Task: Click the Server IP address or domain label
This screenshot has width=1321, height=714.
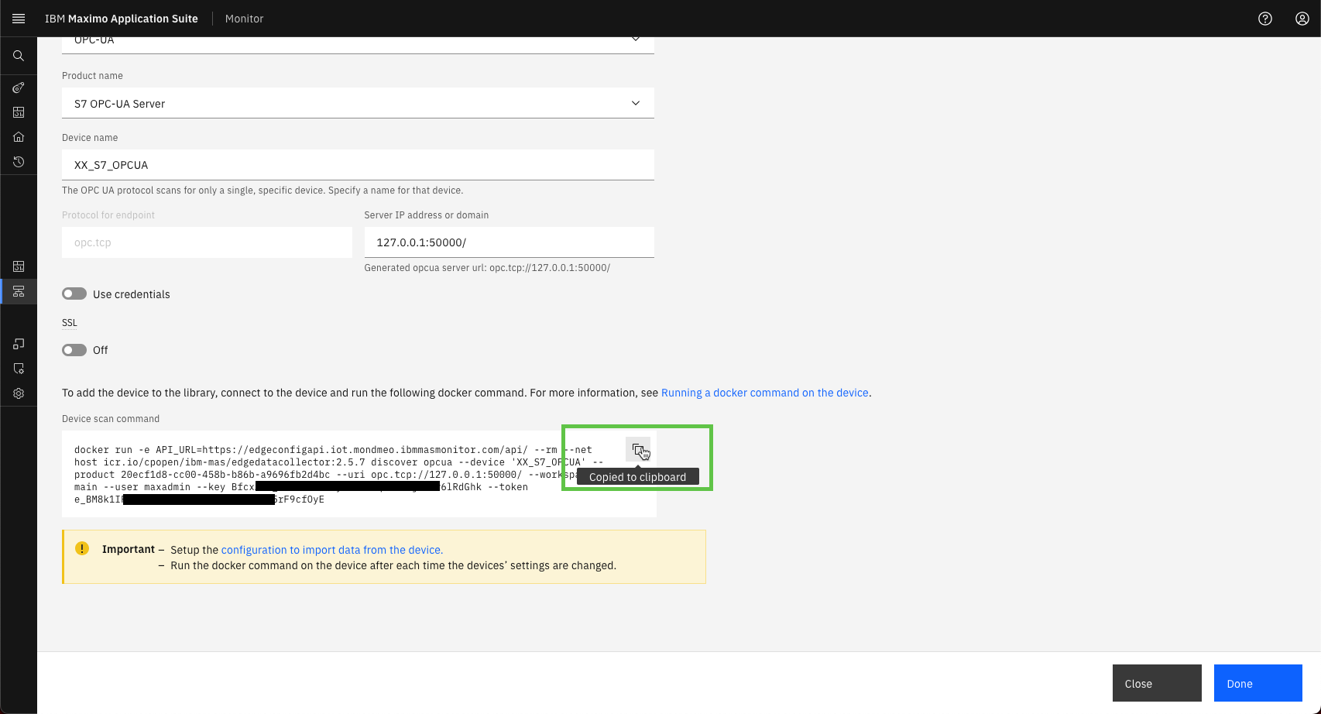Action: [427, 215]
